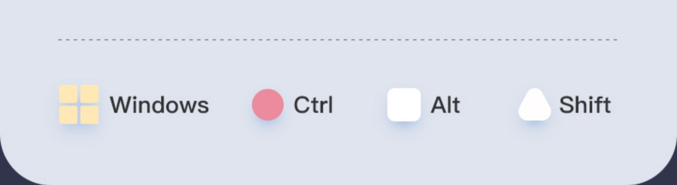This screenshot has width=677, height=185.
Task: Click the yellow Windows four-square icon
Action: tap(79, 104)
